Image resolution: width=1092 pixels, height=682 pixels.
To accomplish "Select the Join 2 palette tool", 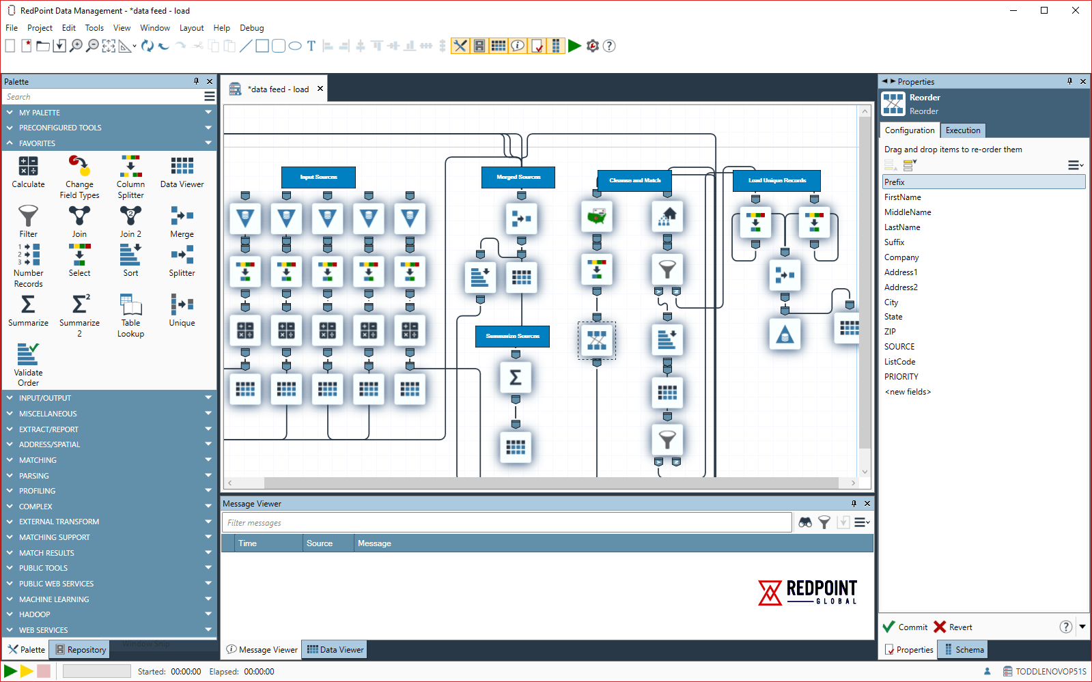I will (130, 222).
